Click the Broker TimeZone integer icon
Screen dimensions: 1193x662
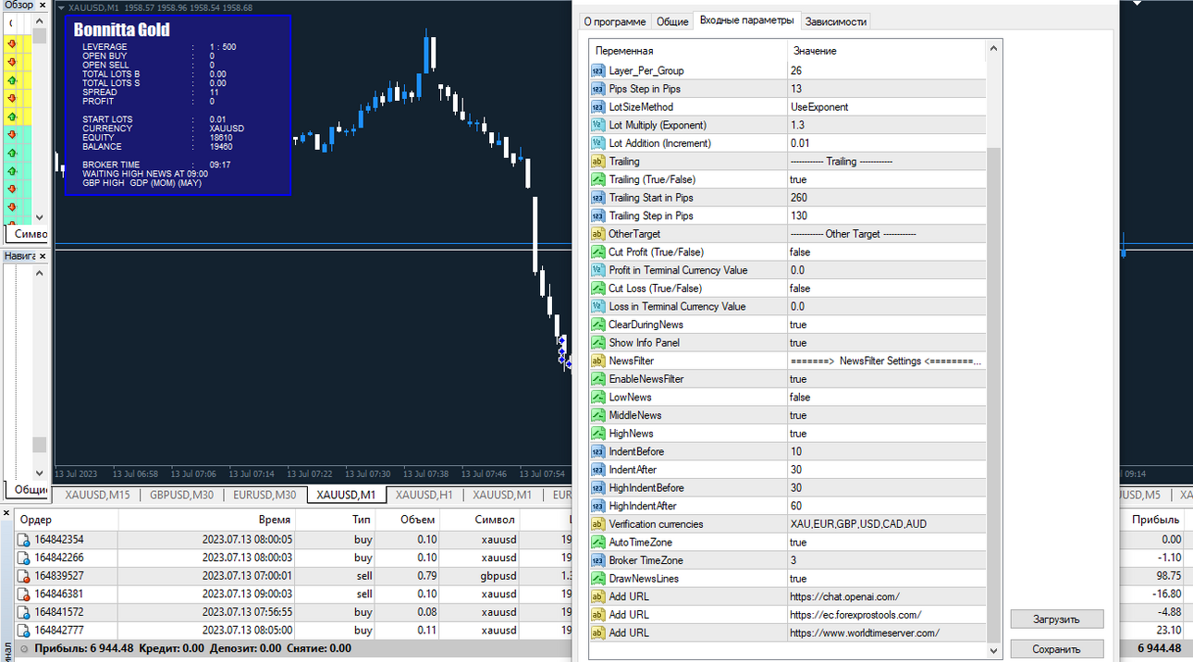point(597,560)
